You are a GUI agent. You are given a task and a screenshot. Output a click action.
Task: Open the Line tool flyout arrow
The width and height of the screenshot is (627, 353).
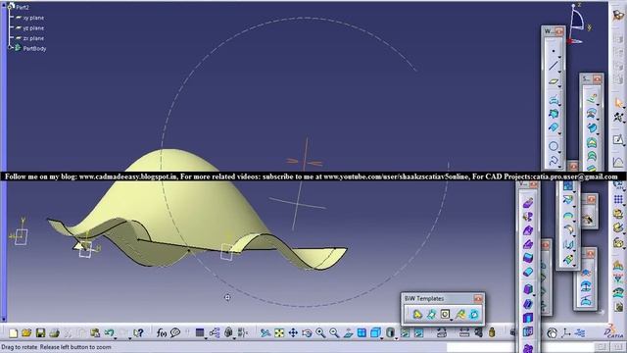coord(559,72)
